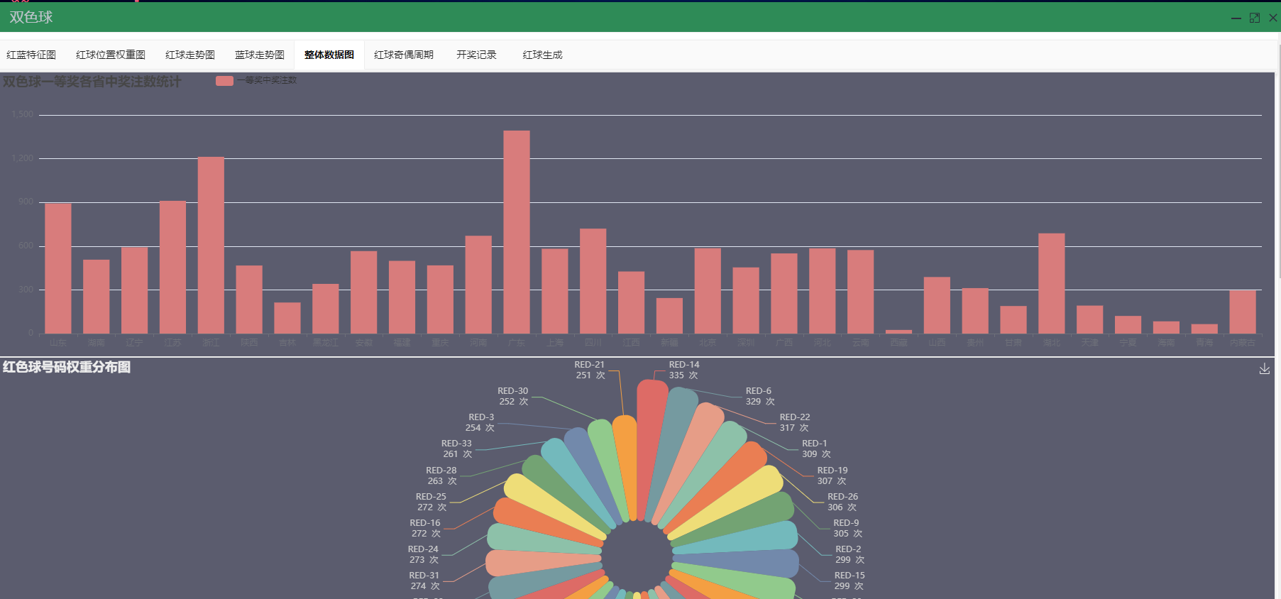Download the red ball weight chart image
Image resolution: width=1281 pixels, height=599 pixels.
tap(1264, 369)
